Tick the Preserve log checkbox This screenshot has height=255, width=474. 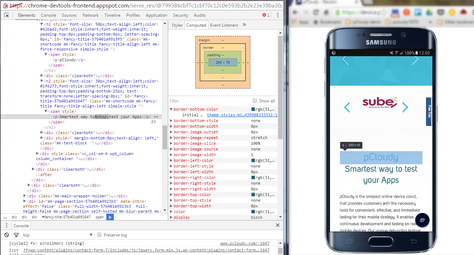[100, 235]
